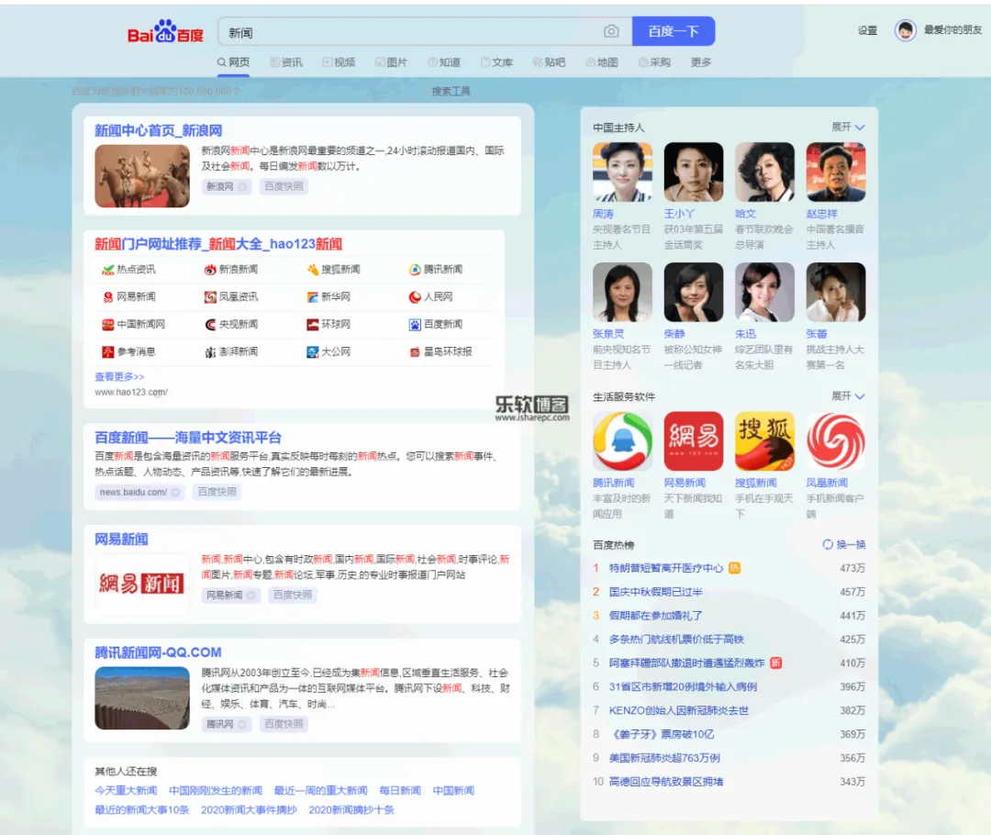Open 柴静 host photo

[x=694, y=292]
